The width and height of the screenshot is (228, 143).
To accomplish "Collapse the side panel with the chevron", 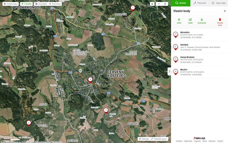I will tap(169, 71).
